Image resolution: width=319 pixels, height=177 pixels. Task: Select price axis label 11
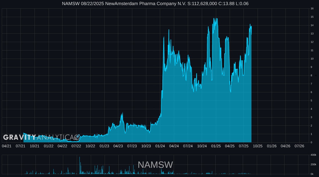[x=312, y=50]
